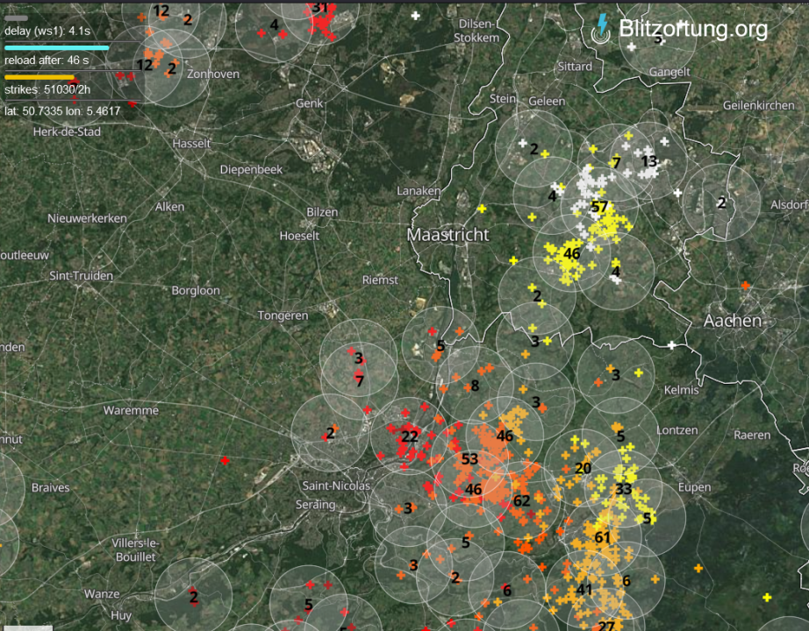
Task: Click the lone red strike marker east of Waremme
Action: pos(225,460)
